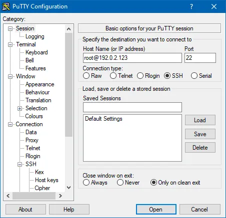Image resolution: width=226 pixels, height=218 pixels.
Task: Open the SSH settings in tree
Action: [x=31, y=164]
